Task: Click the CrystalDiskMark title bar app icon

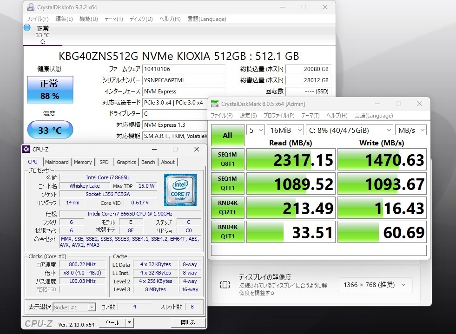Action: click(x=215, y=104)
